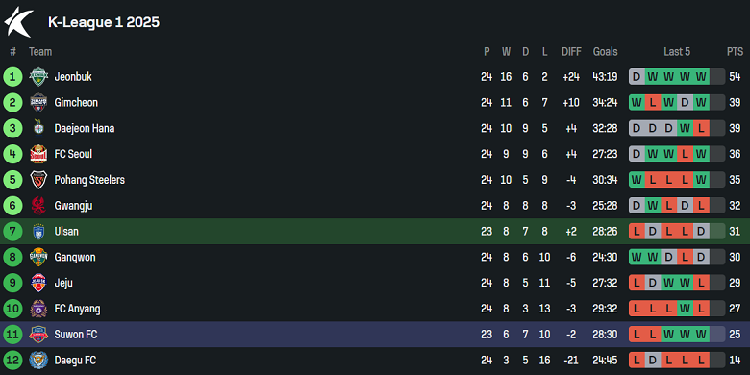This screenshot has height=375, width=750.
Task: Open the Suwon FC team link
Action: (x=76, y=335)
